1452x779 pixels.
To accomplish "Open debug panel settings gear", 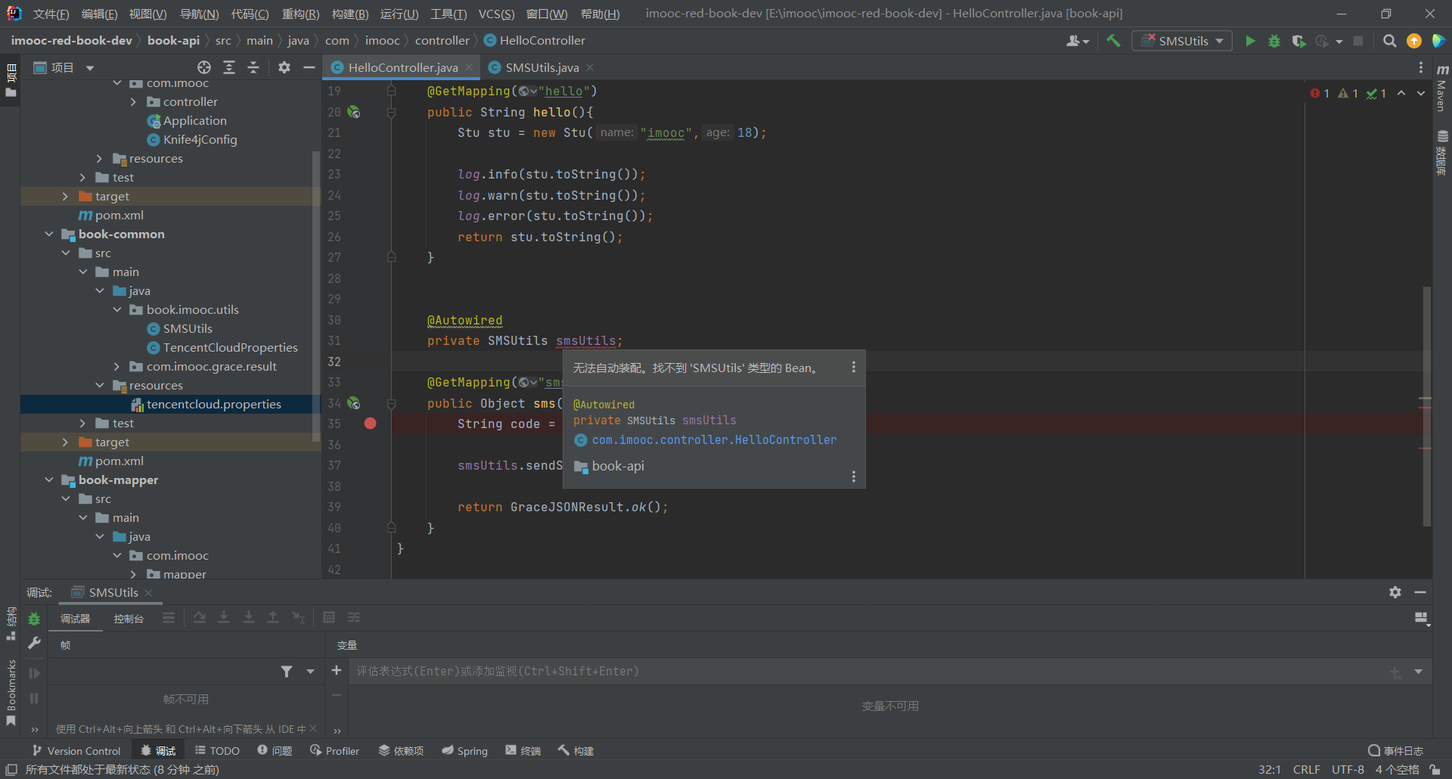I will tap(1395, 592).
